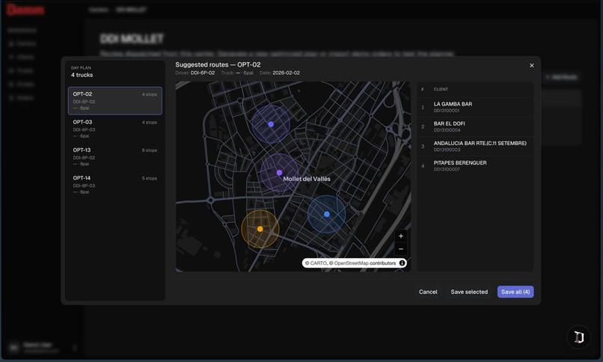Image resolution: width=603 pixels, height=362 pixels.
Task: Click the CLIENT column header
Action: [x=441, y=89]
